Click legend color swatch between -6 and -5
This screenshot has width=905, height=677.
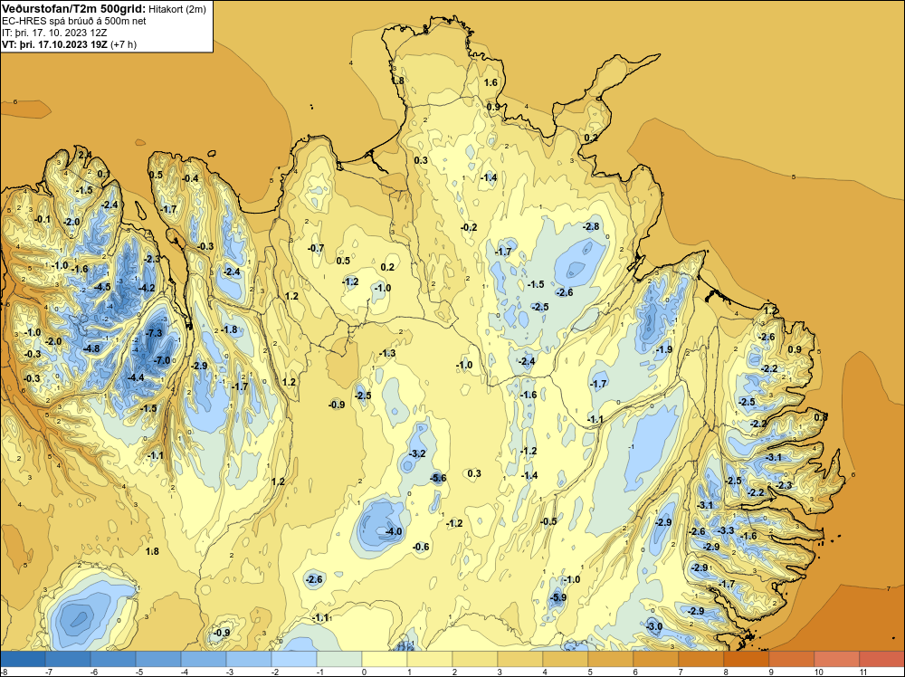[x=113, y=659]
